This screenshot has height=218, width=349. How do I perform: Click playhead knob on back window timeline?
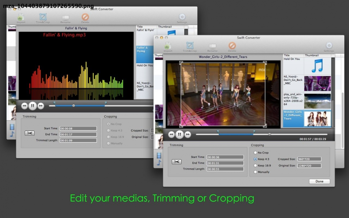click(74, 106)
